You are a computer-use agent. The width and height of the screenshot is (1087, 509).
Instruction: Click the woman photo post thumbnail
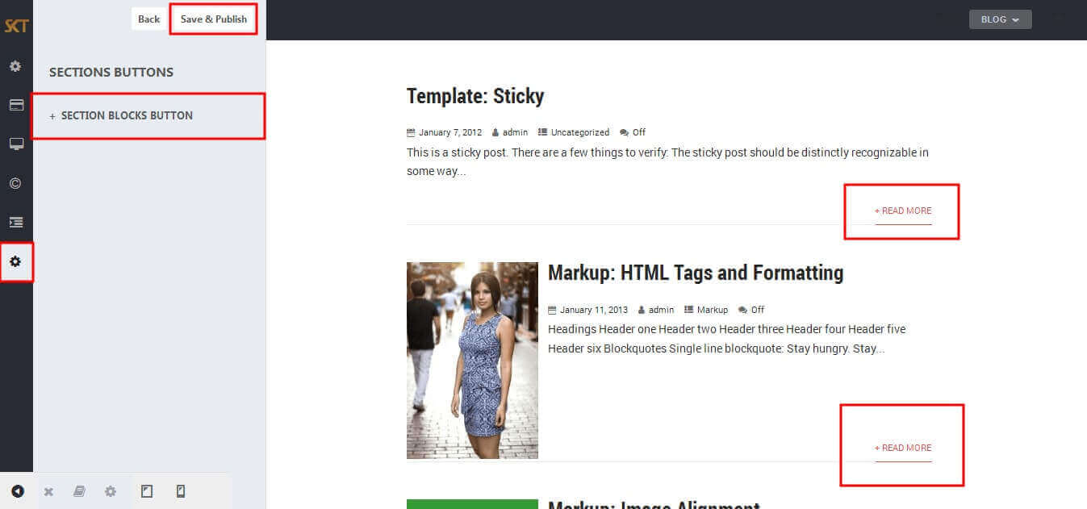[472, 361]
